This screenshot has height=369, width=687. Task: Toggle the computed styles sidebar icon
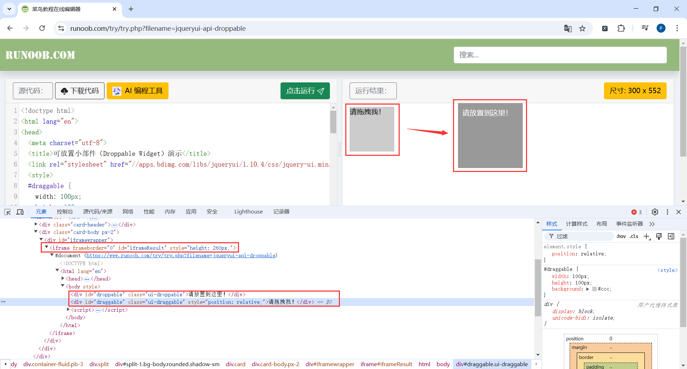[671, 236]
